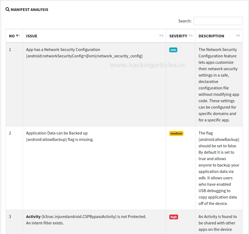Click sort arrows in DESCRIPTION header
Image resolution: width=249 pixels, height=234 pixels.
point(238,36)
